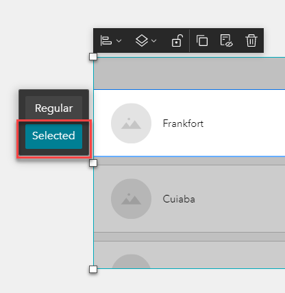285x293 pixels.
Task: Expand the Arrange layers dropdown chevron
Action: (154, 40)
